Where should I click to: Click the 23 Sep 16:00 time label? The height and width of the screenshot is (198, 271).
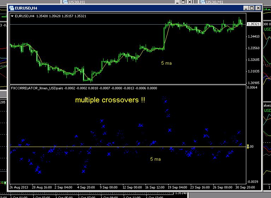(x=200, y=187)
